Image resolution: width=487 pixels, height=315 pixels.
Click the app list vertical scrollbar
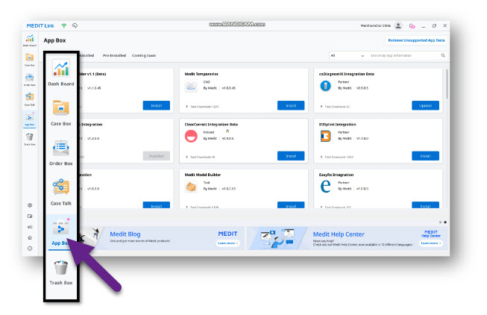(x=447, y=84)
